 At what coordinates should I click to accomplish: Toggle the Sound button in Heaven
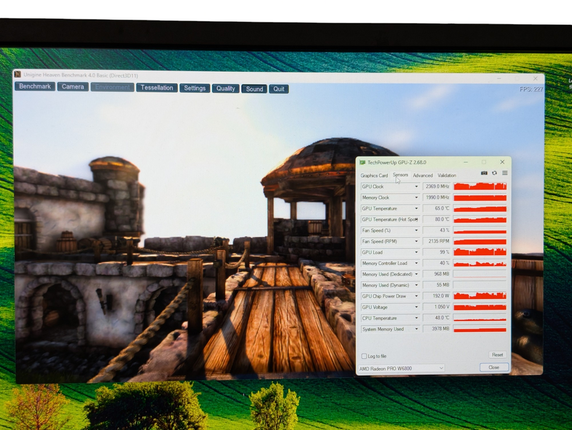click(255, 89)
